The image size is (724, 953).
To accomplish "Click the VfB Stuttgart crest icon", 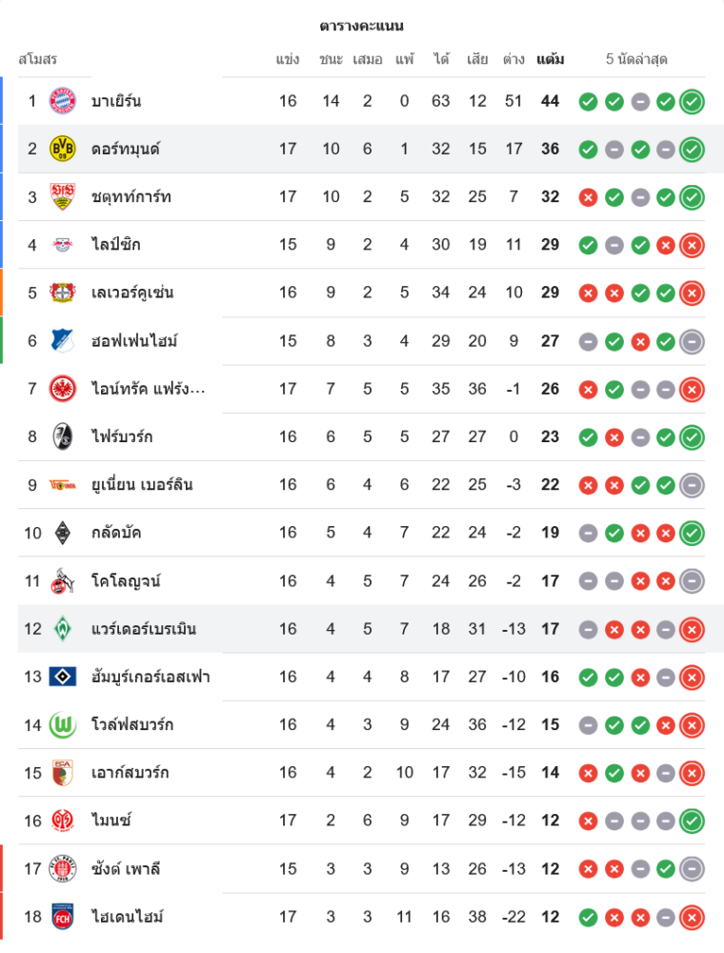I will [x=63, y=197].
